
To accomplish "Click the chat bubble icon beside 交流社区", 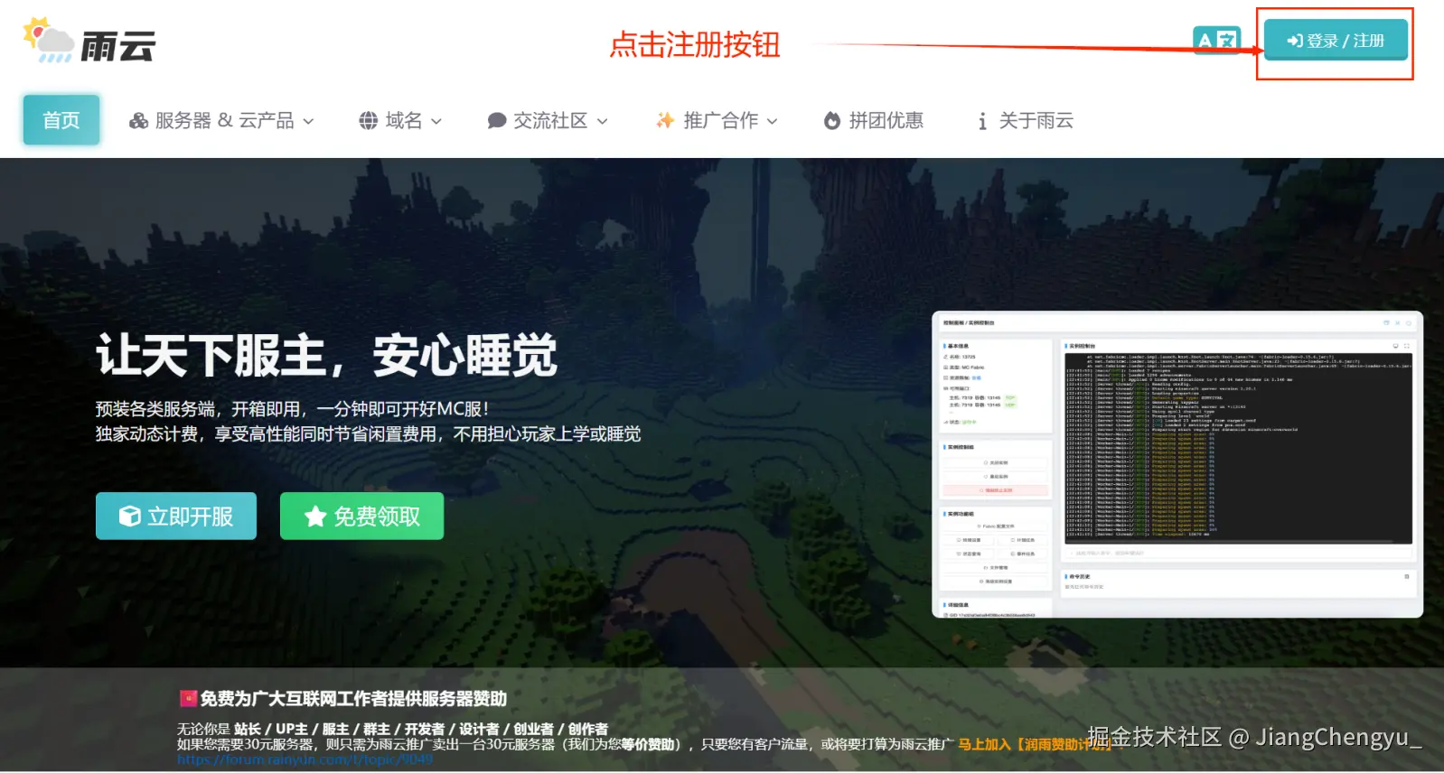I will tap(497, 121).
